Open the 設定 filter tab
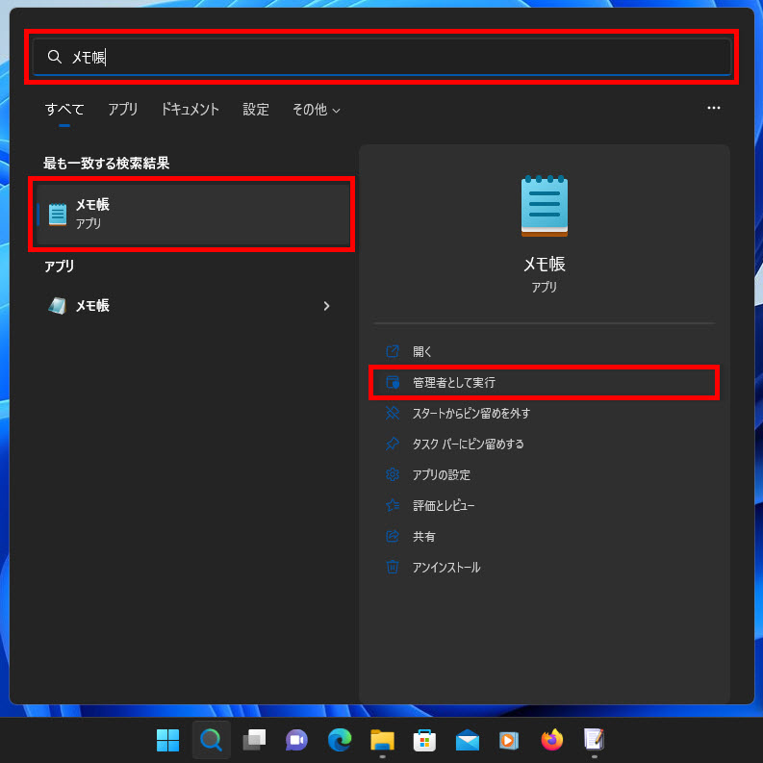This screenshot has width=763, height=763. tap(256, 110)
